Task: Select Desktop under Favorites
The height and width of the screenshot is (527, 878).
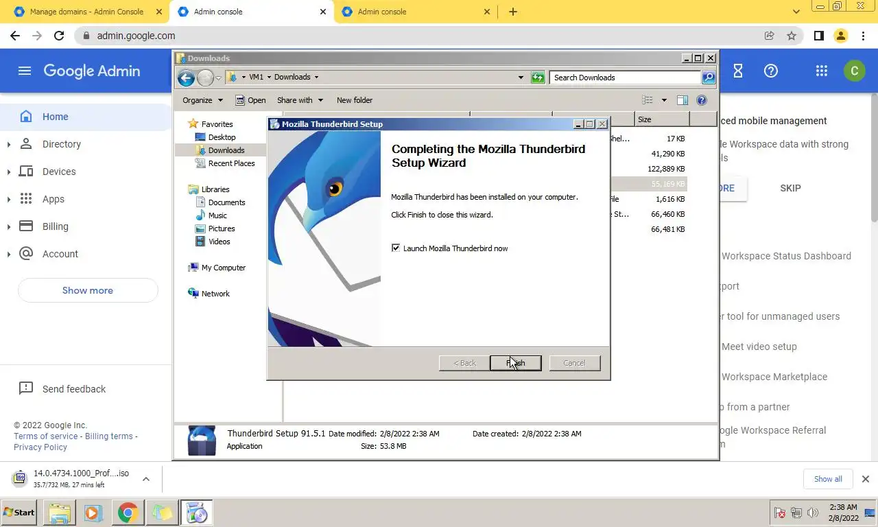Action: [x=222, y=137]
